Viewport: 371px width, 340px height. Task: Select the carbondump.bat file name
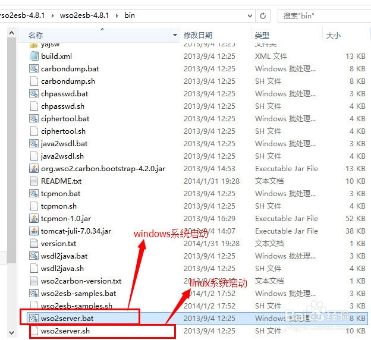70,69
